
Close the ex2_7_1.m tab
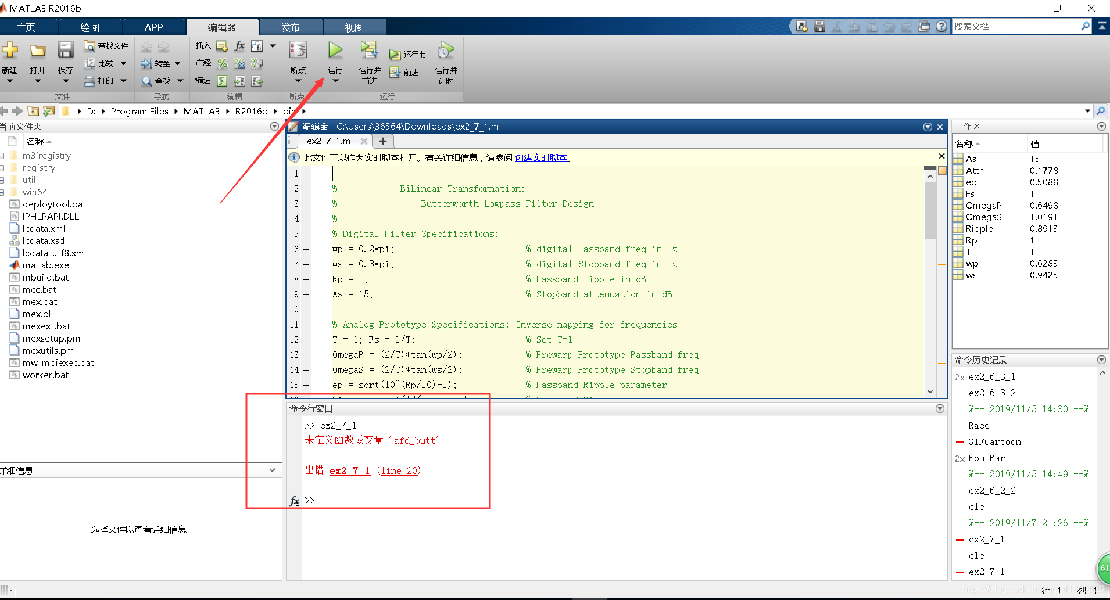364,141
